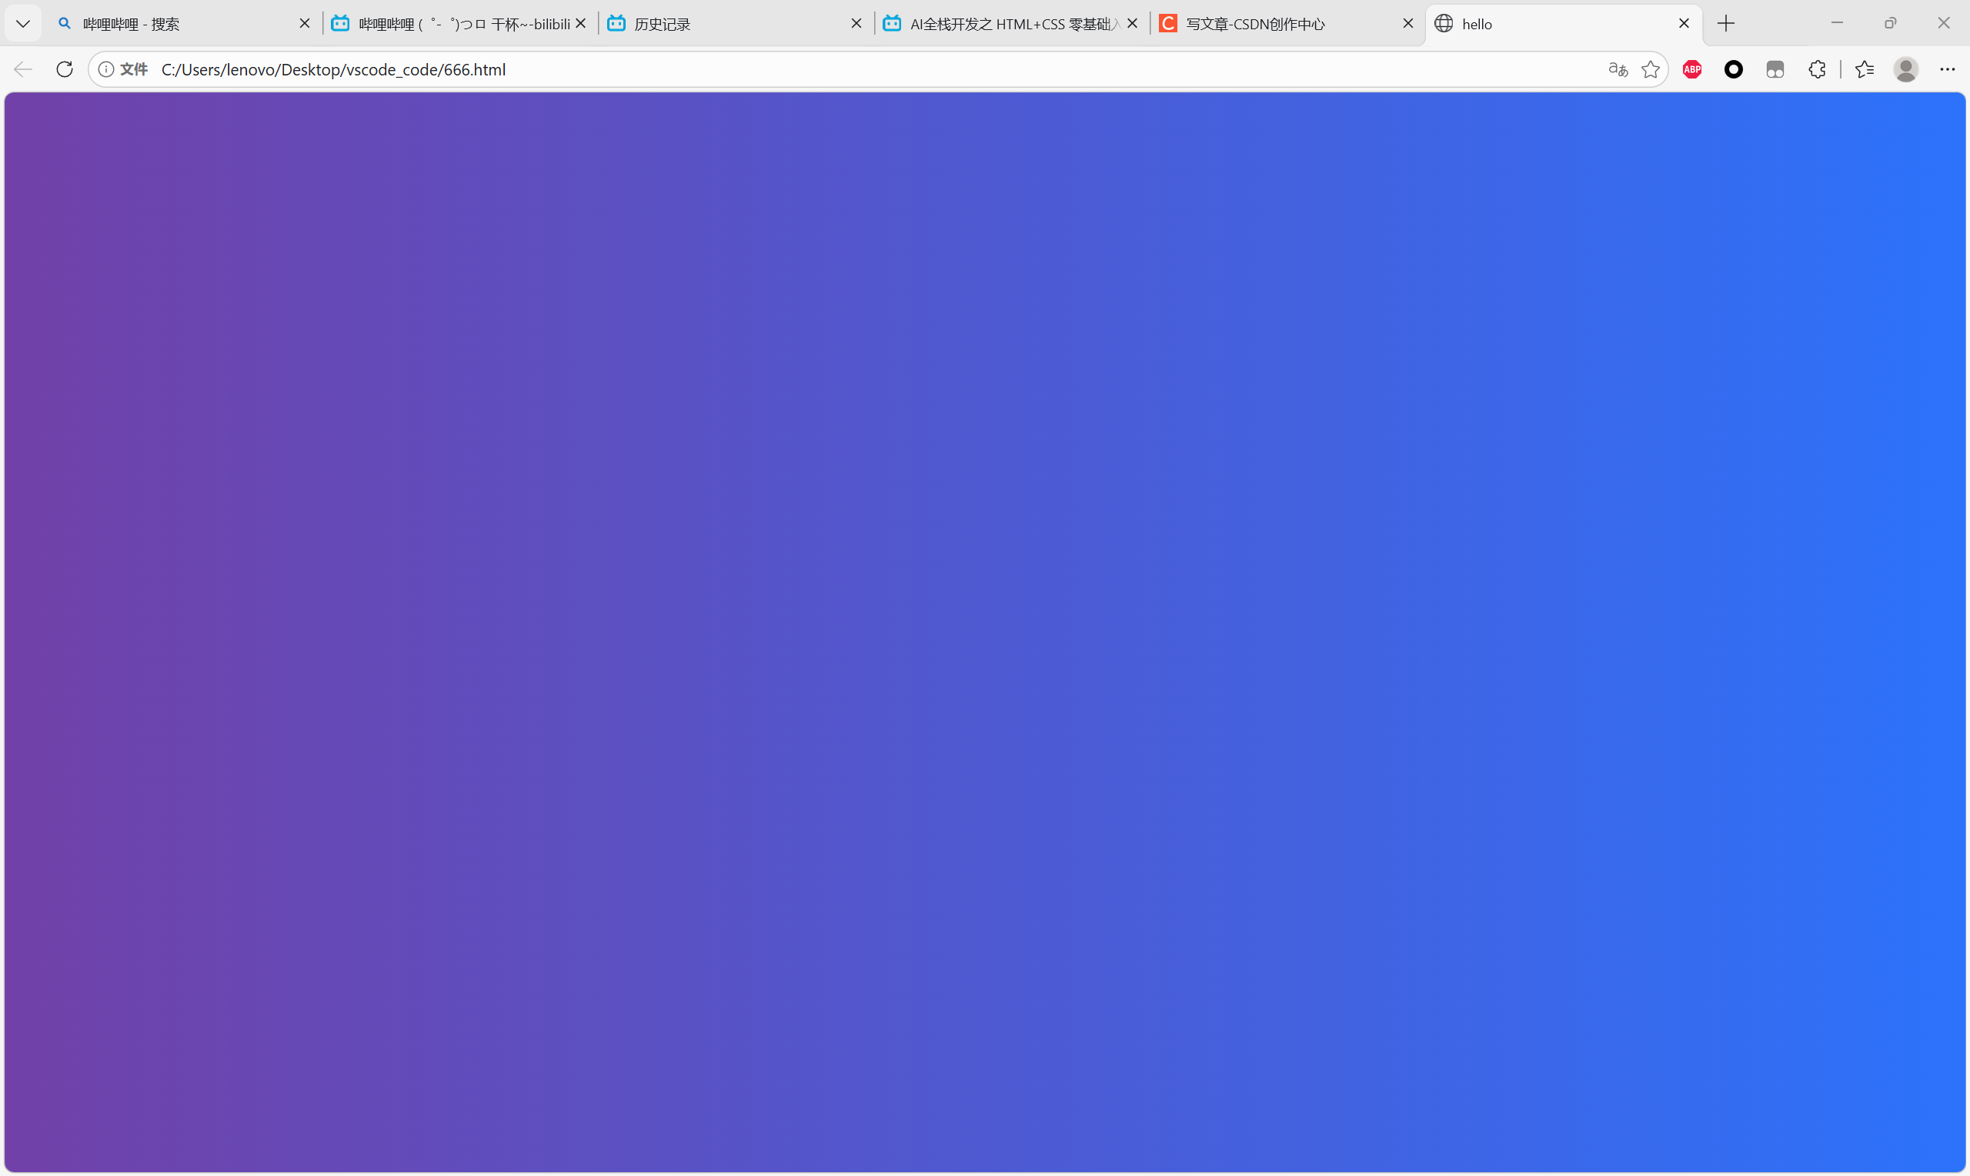This screenshot has height=1176, width=1970.
Task: Close the hello tab
Action: click(x=1684, y=24)
